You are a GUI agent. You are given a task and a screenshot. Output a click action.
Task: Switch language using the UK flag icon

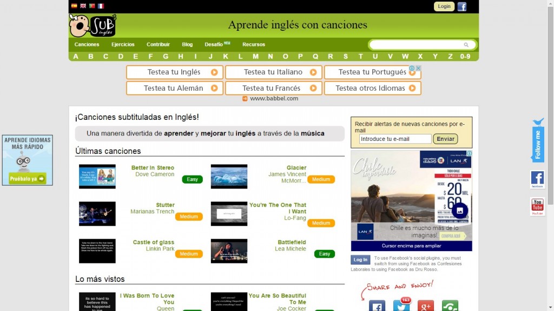coord(83,6)
